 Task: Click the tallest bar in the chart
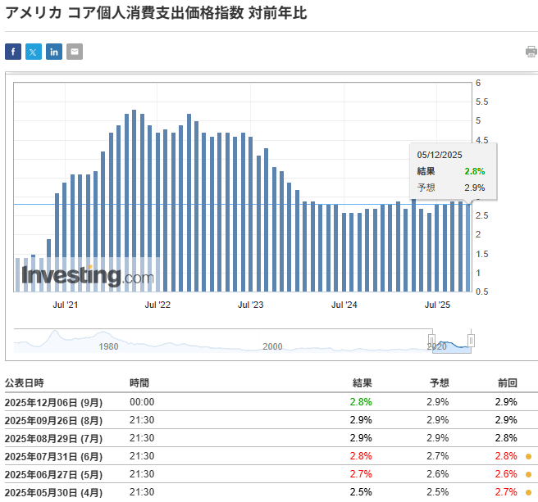(x=134, y=201)
